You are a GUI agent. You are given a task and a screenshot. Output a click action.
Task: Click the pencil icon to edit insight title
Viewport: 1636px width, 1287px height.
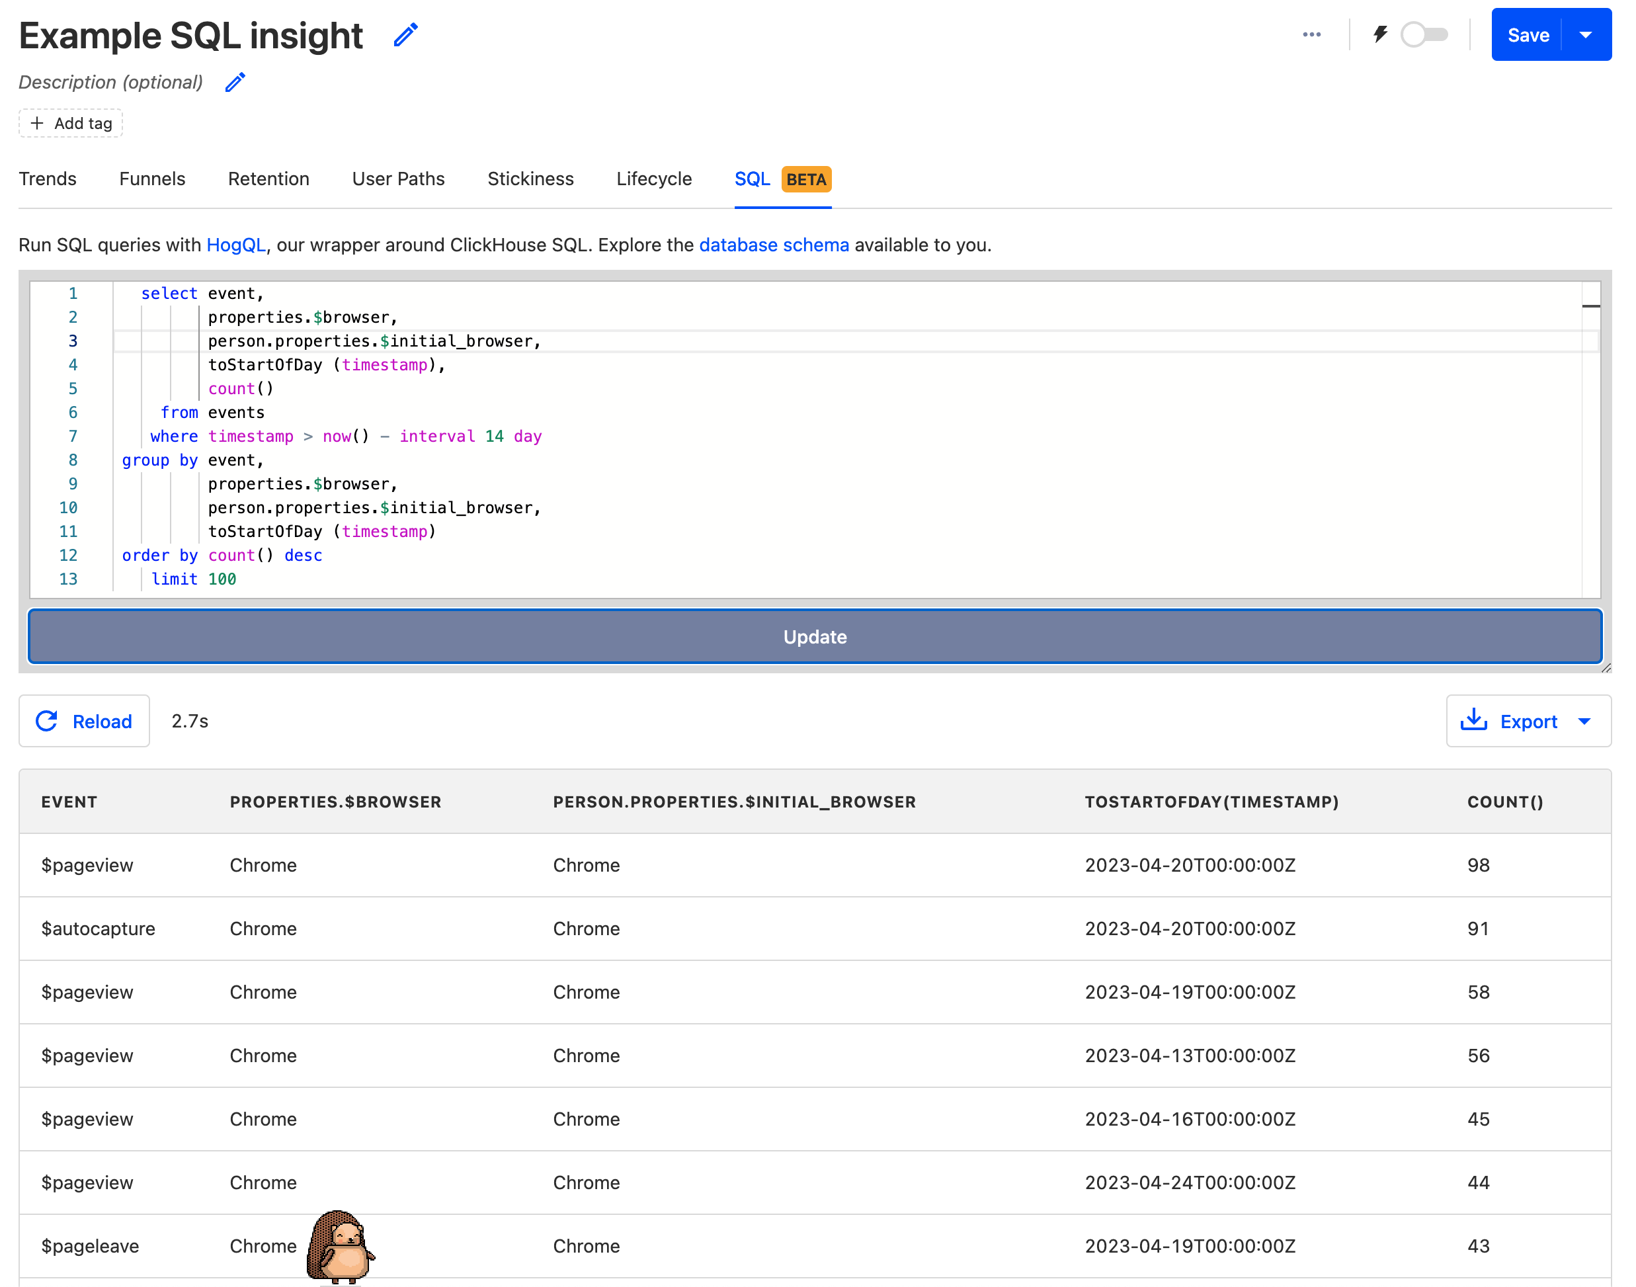pyautogui.click(x=406, y=34)
